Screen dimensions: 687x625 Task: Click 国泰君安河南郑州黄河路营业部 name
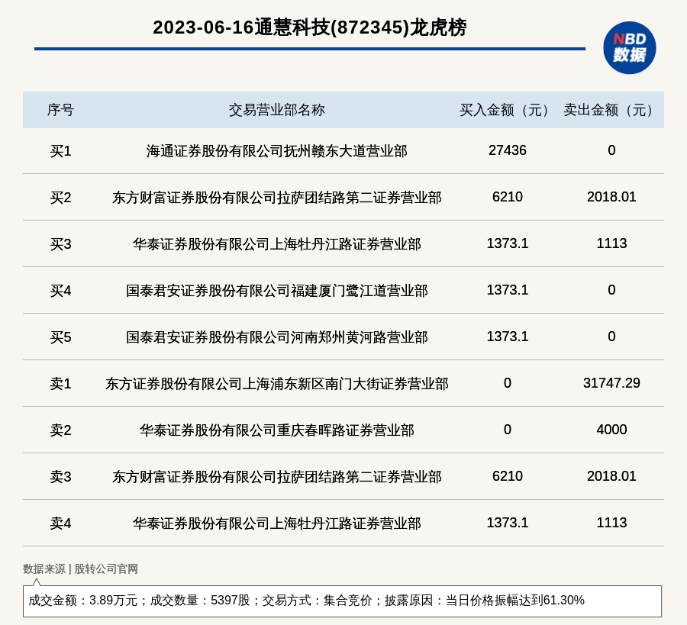(277, 337)
